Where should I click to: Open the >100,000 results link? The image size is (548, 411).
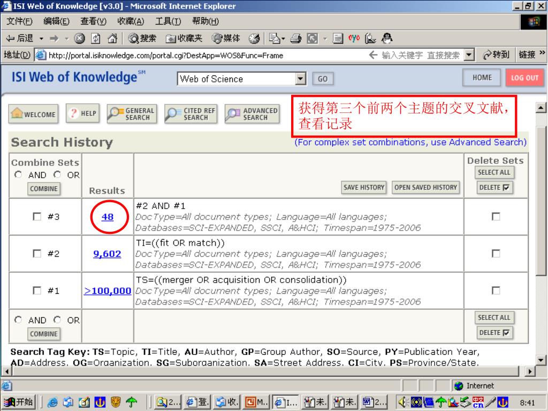point(108,291)
